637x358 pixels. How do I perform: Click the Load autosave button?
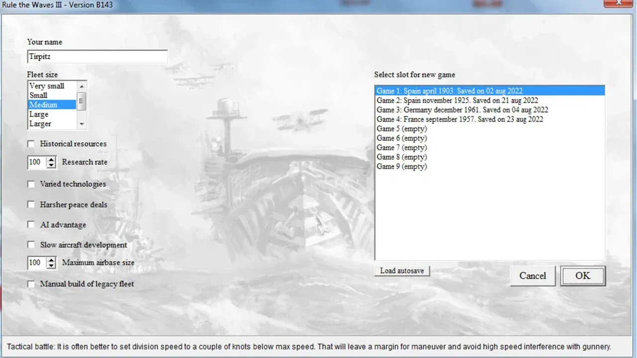tap(402, 270)
